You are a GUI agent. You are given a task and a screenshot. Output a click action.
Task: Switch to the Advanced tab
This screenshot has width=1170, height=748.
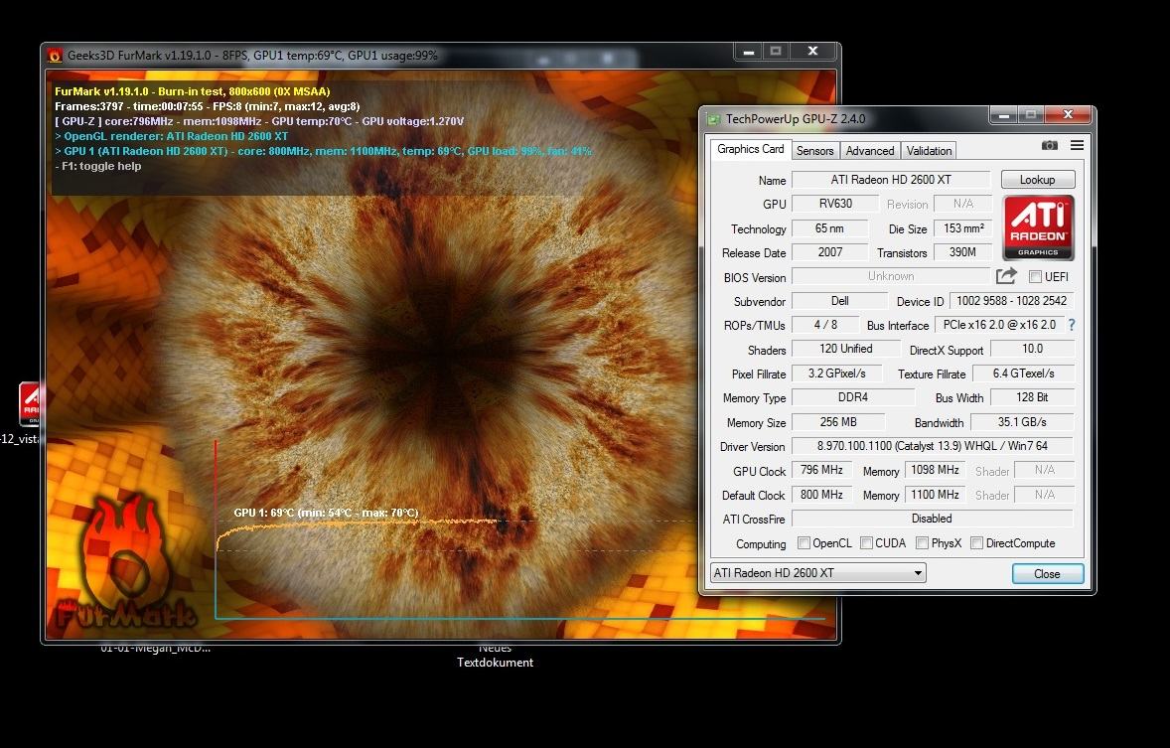(870, 151)
